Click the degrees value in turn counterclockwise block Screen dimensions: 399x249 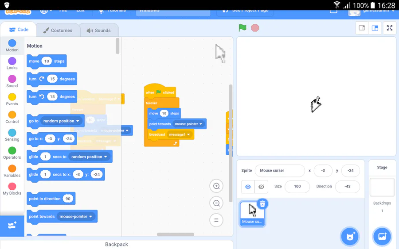(x=52, y=97)
